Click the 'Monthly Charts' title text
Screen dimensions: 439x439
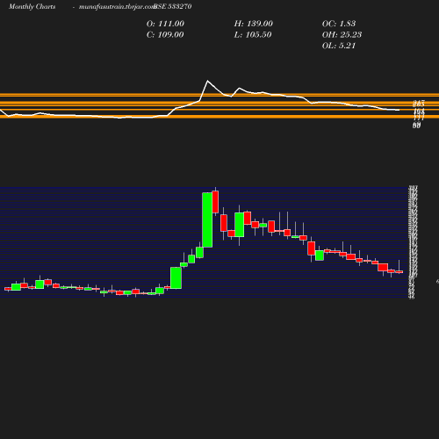[x=32, y=6]
